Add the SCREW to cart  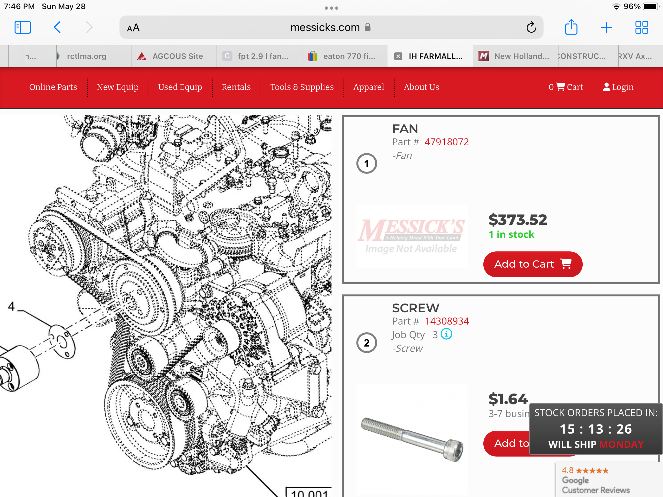507,443
